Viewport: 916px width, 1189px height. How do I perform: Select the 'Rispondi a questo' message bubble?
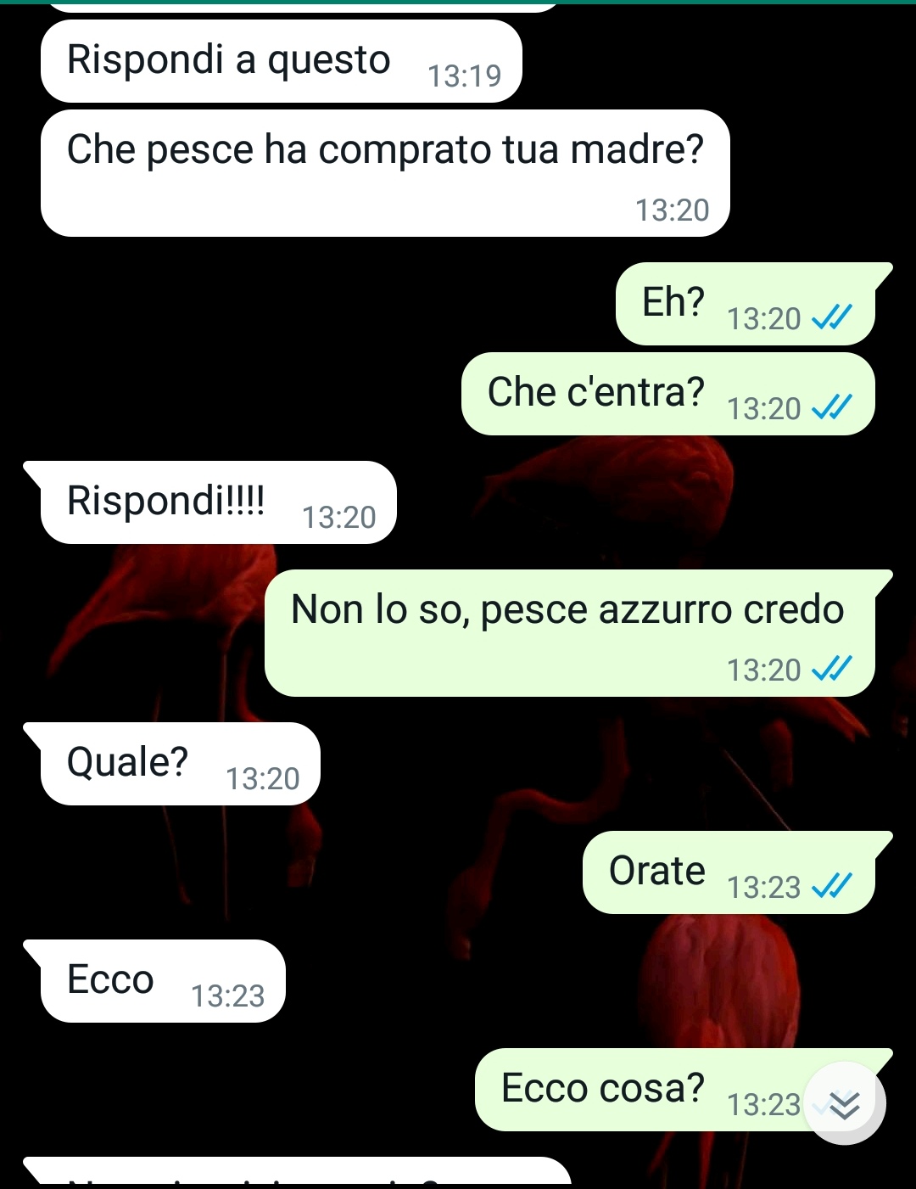(281, 61)
